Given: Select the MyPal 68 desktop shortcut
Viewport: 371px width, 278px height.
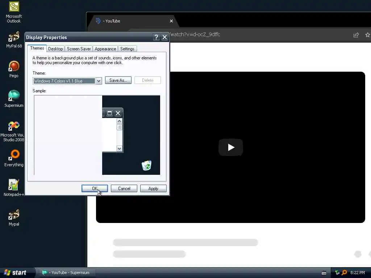Looking at the screenshot, I should [14, 40].
